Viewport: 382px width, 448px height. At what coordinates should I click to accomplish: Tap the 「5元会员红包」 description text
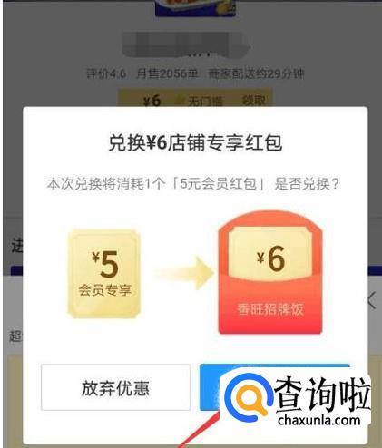click(218, 184)
